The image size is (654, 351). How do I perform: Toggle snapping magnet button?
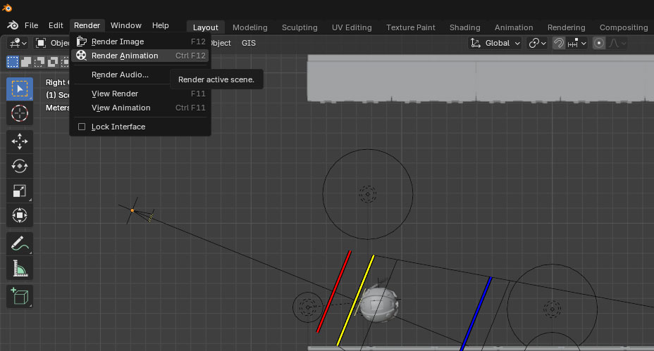coord(558,43)
